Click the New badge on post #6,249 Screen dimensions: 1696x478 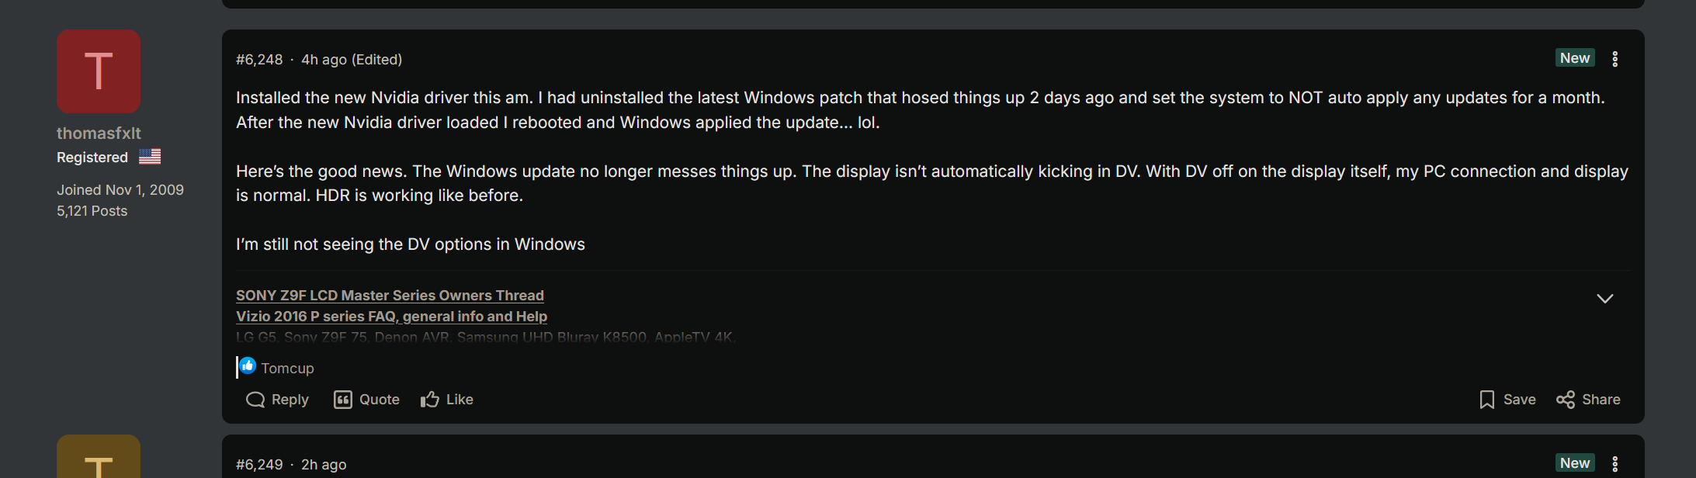point(1574,462)
